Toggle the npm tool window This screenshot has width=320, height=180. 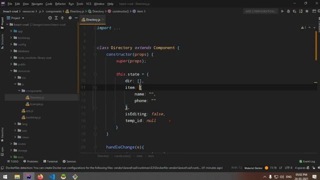coord(2,151)
